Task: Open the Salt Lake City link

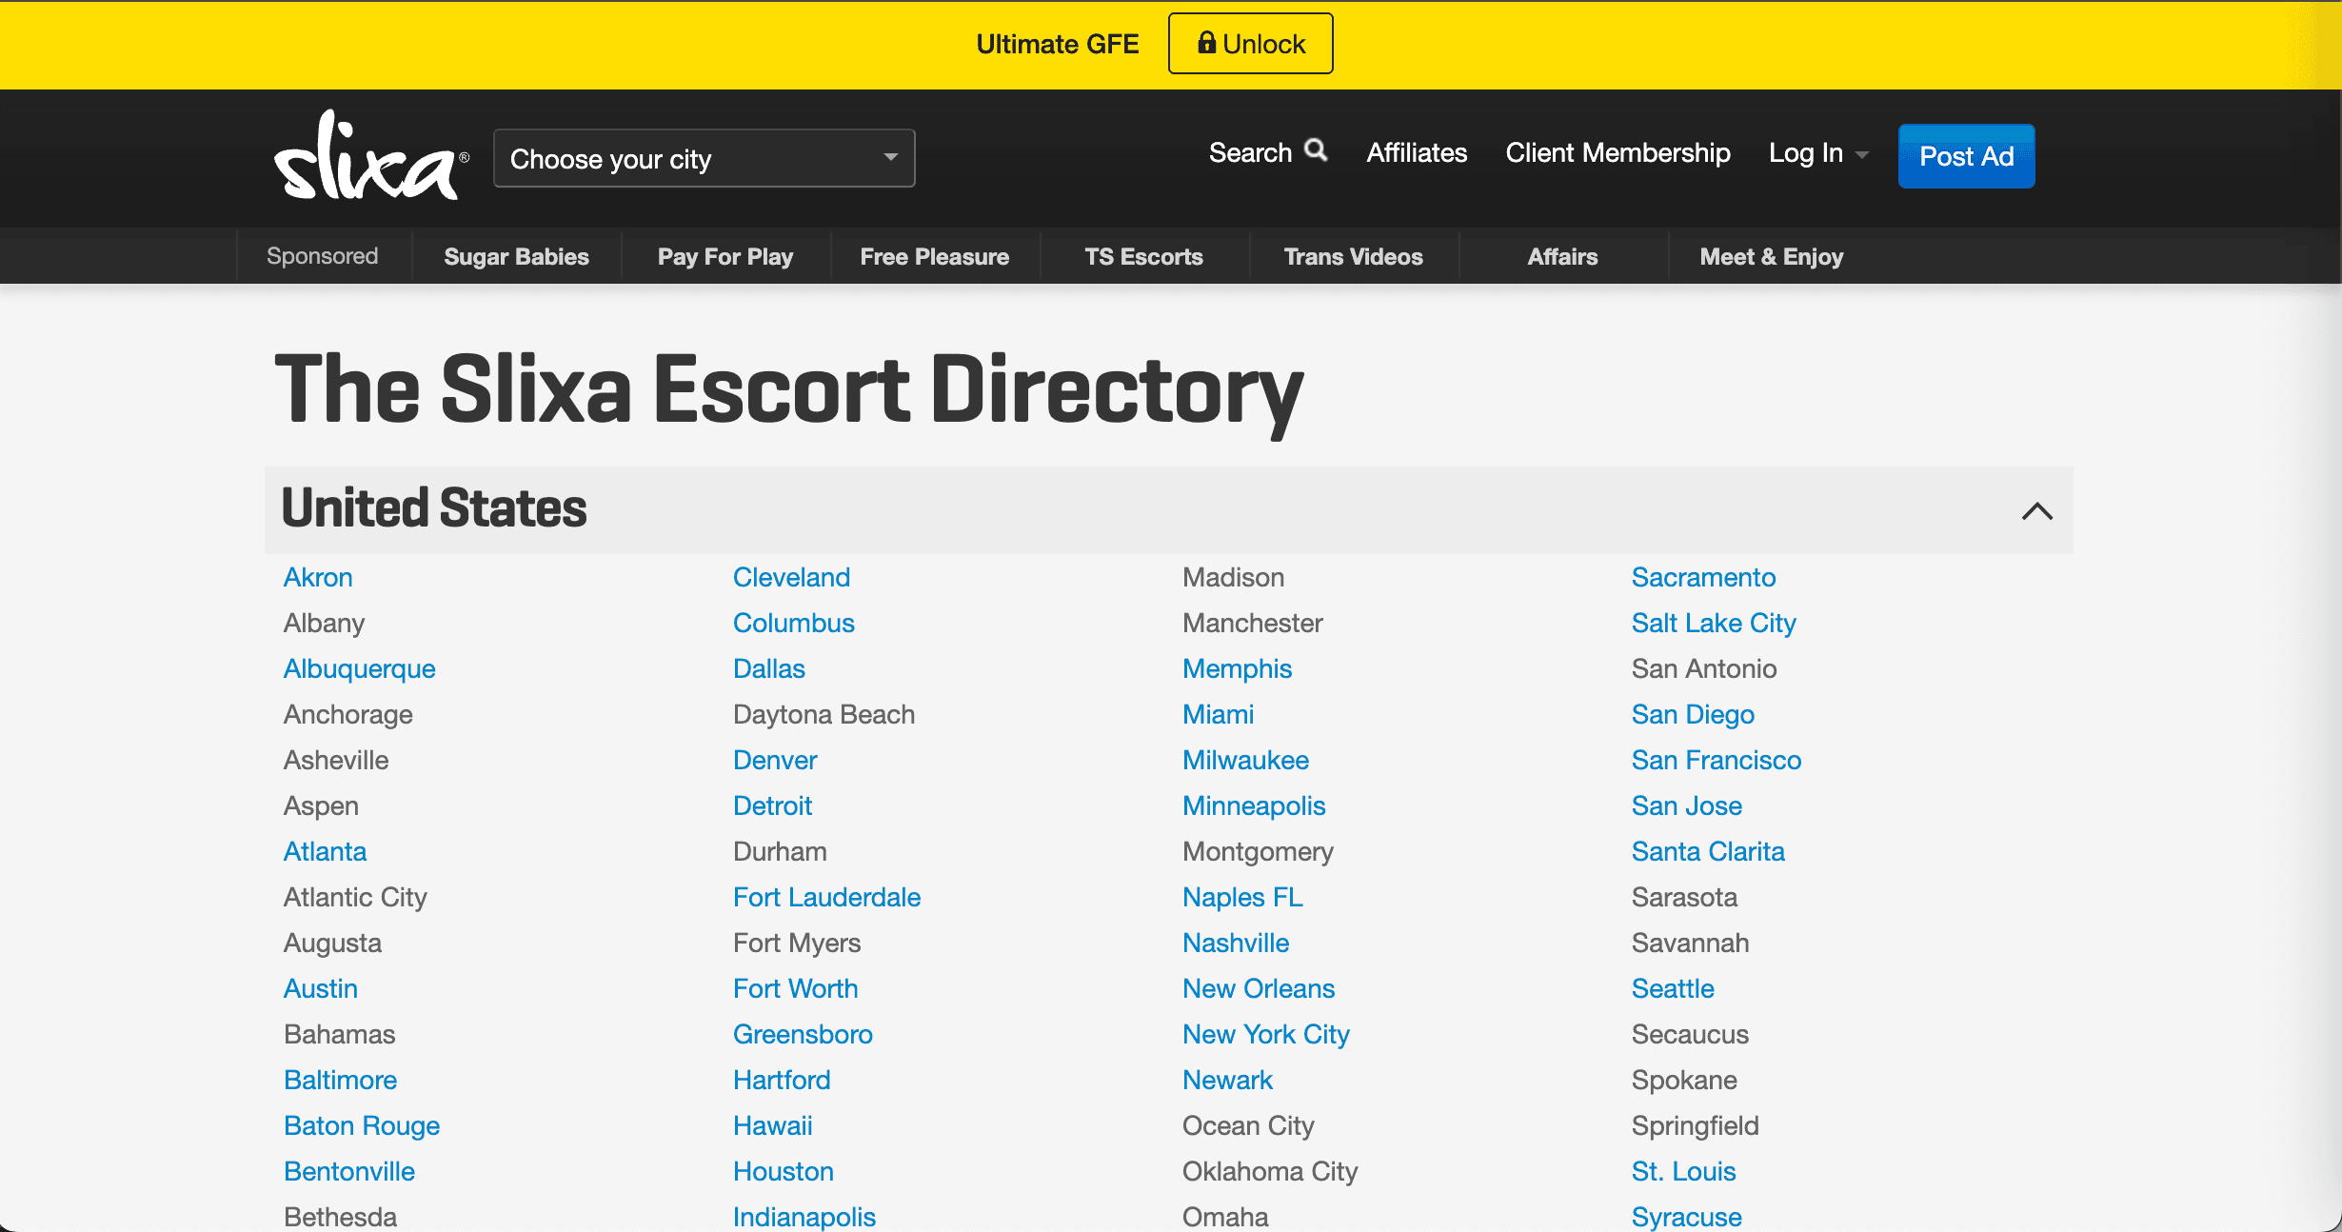Action: [x=1714, y=623]
